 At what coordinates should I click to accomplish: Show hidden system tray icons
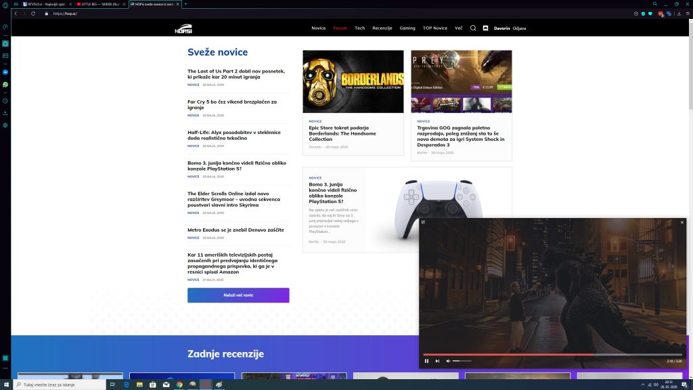tap(643, 385)
